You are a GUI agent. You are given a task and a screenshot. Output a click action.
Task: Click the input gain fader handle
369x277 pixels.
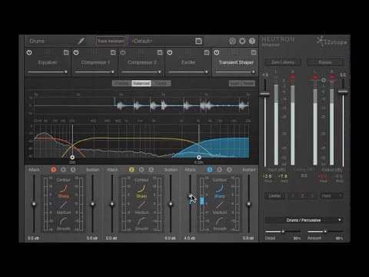[x=264, y=94]
